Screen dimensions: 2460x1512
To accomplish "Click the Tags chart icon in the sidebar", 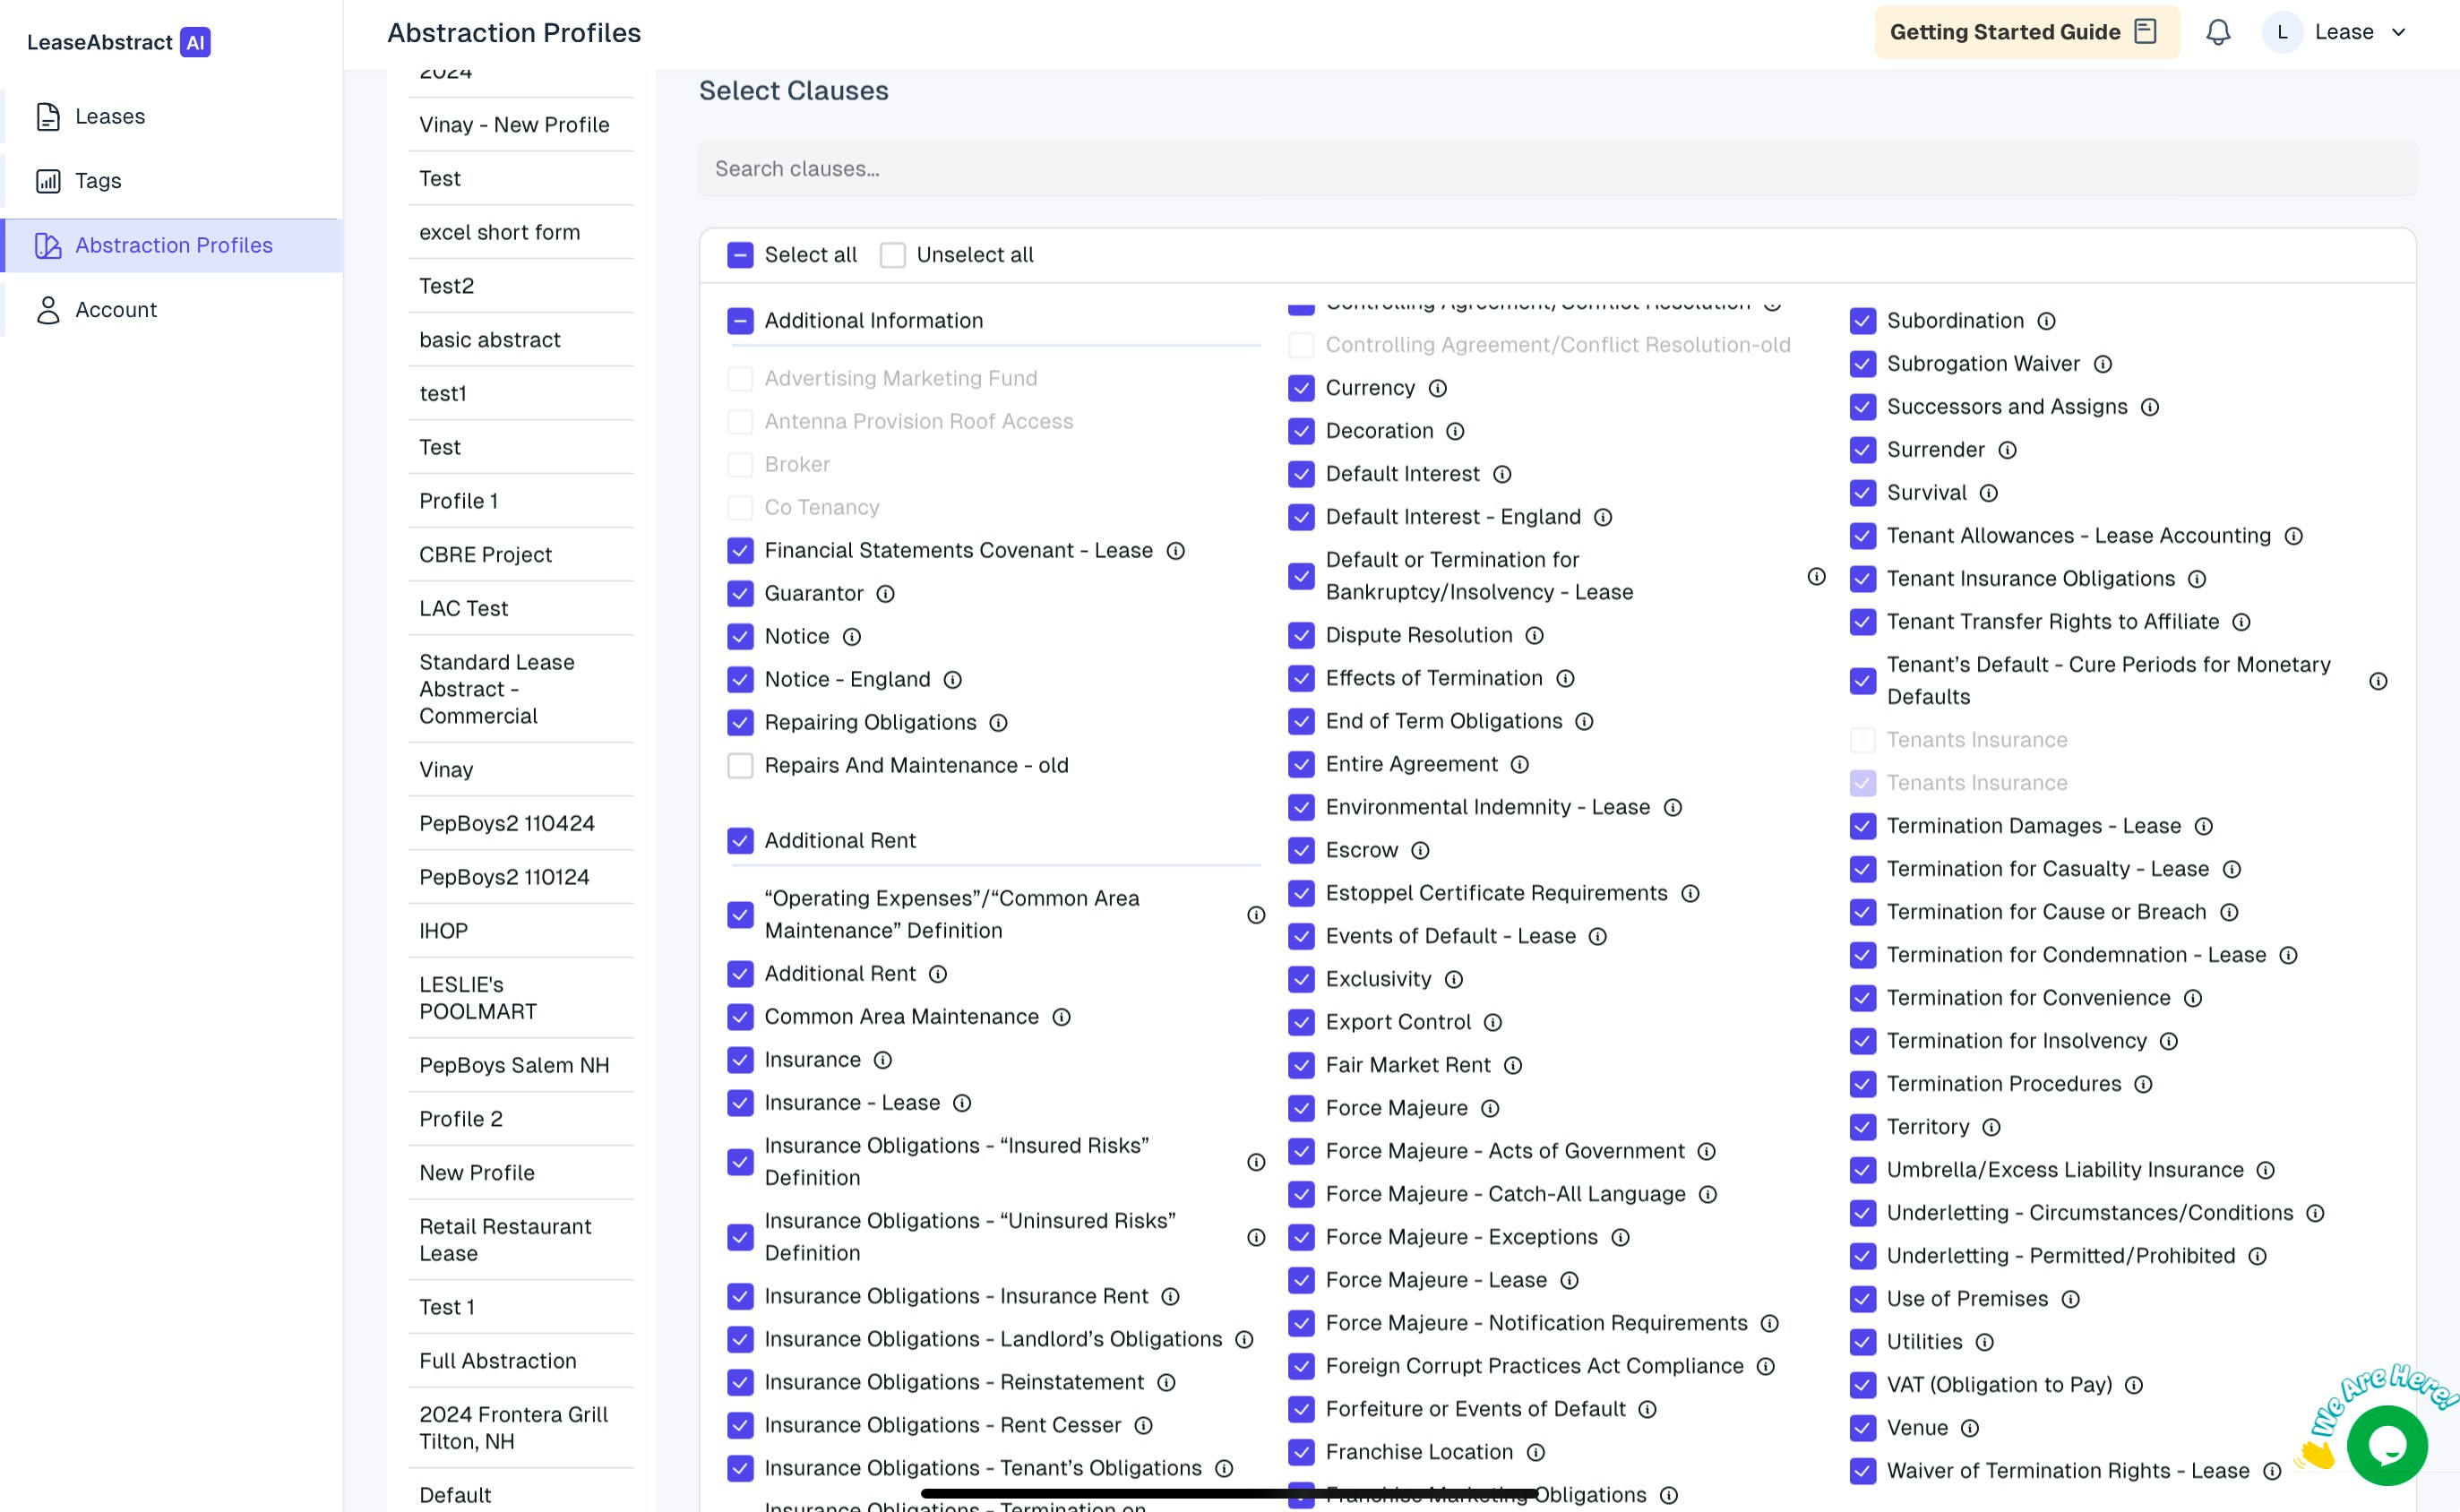I will [x=48, y=181].
